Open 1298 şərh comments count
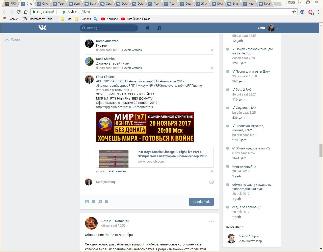Screen dimensions: 323x252 coord(239,63)
